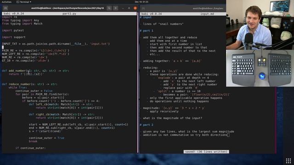
Task: Click 'babi v0.0.24' in left editor
Action: pyautogui.click(x=14, y=14)
